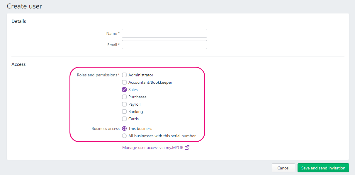The image size is (355, 175).
Task: Click the external link icon beside my.MYOB
Action: tap(187, 147)
